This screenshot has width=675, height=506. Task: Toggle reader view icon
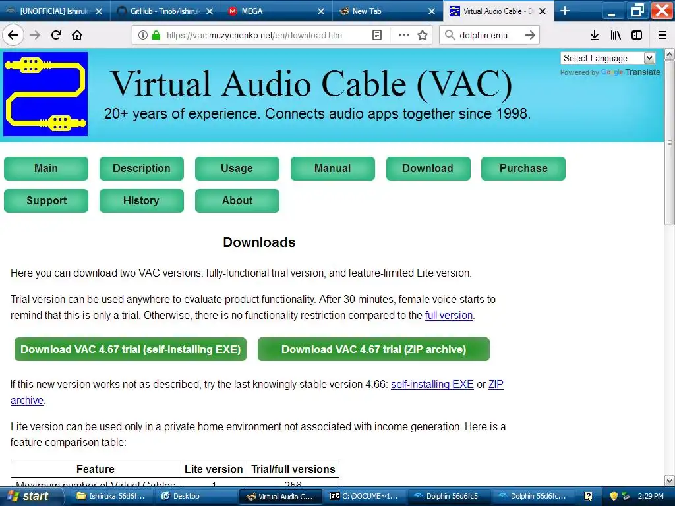click(x=376, y=36)
